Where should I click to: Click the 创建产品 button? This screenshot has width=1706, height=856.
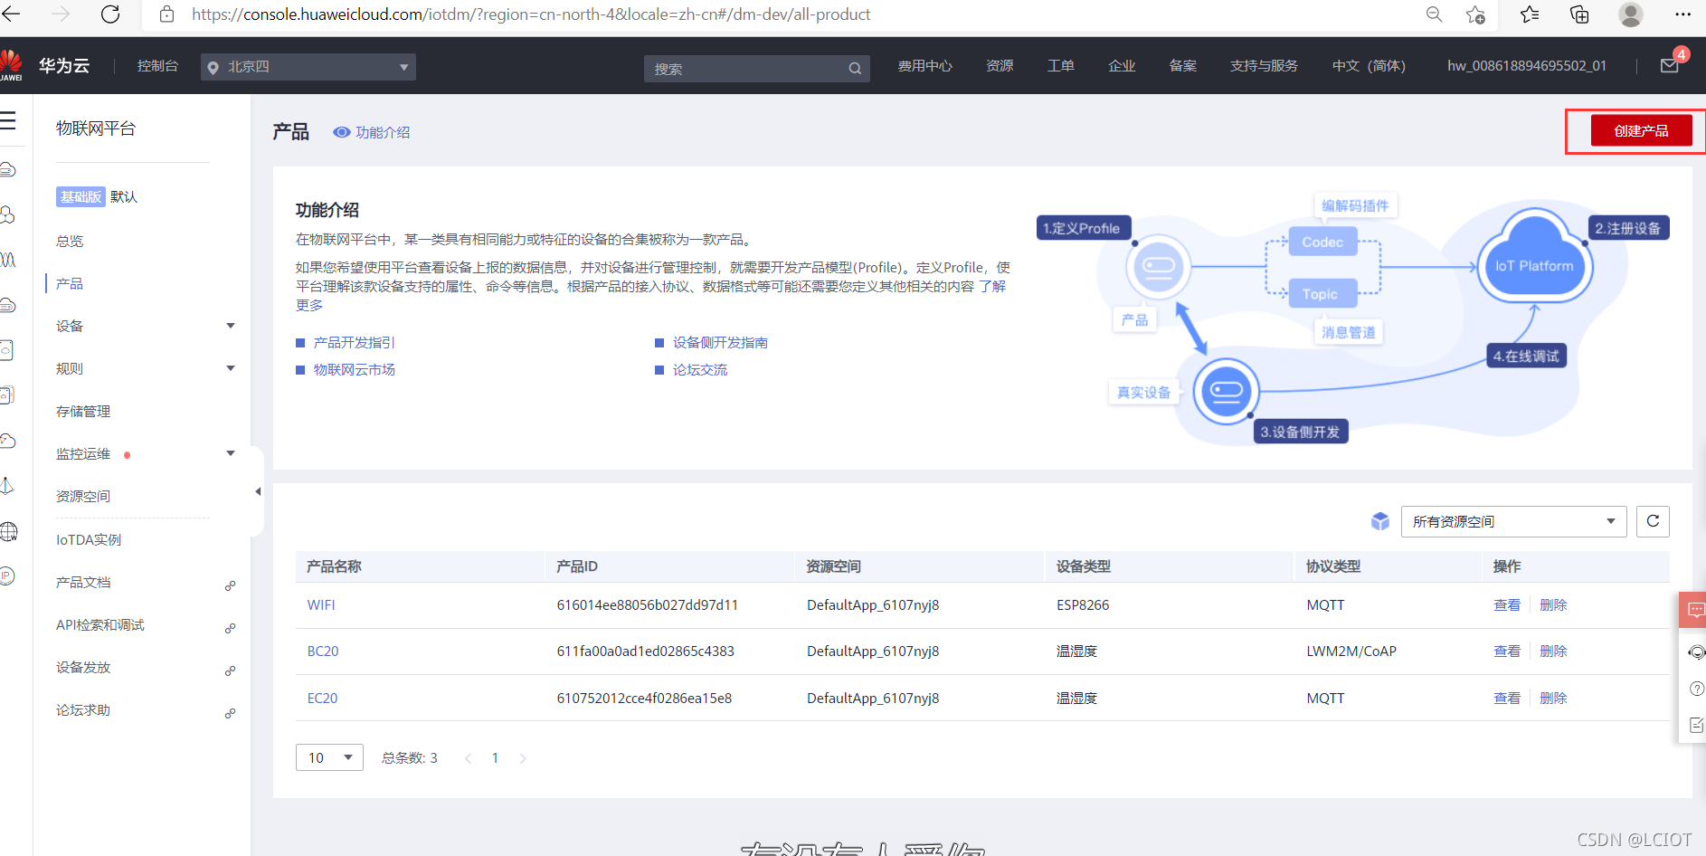point(1642,131)
